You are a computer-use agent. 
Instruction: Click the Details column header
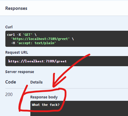(36, 82)
